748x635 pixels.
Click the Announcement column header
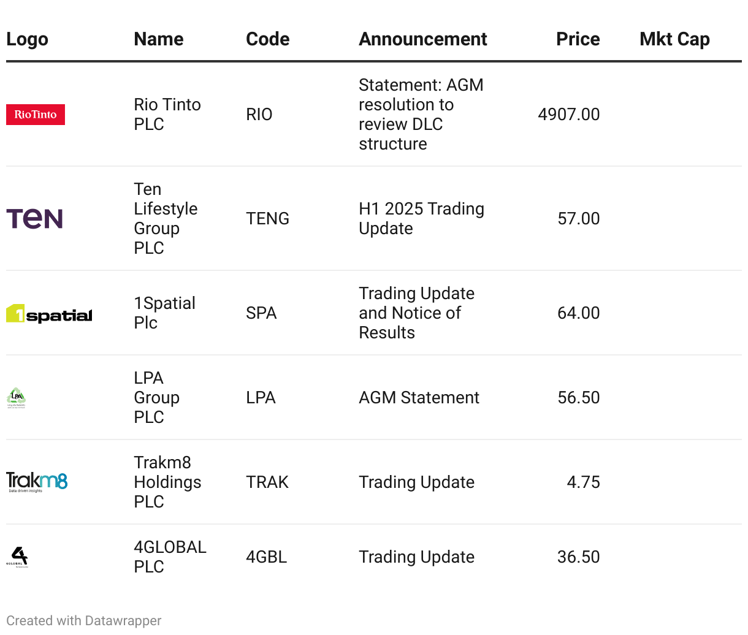tap(423, 39)
